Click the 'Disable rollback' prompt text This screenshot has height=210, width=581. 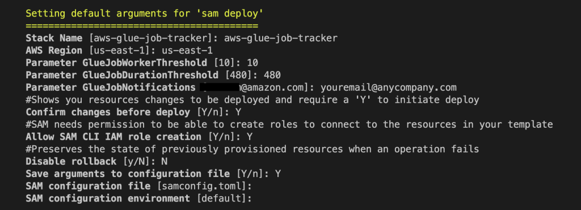(68, 162)
